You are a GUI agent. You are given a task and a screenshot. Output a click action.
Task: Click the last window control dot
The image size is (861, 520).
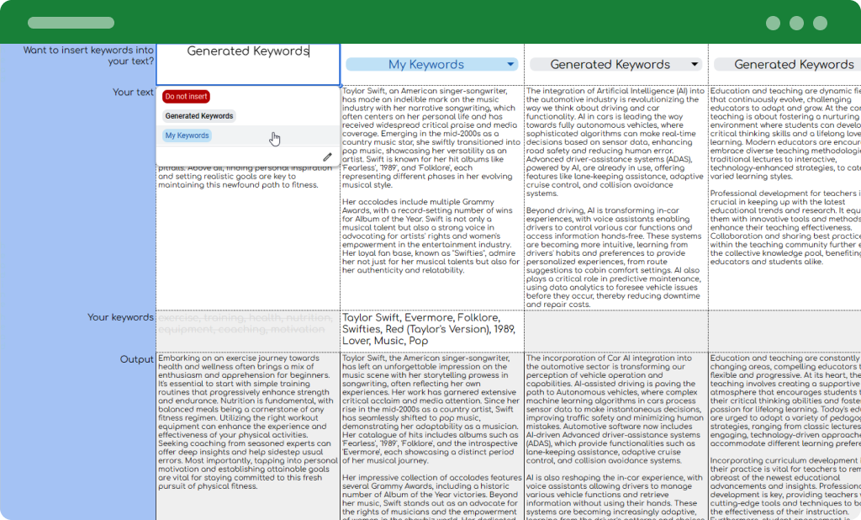[x=820, y=23]
